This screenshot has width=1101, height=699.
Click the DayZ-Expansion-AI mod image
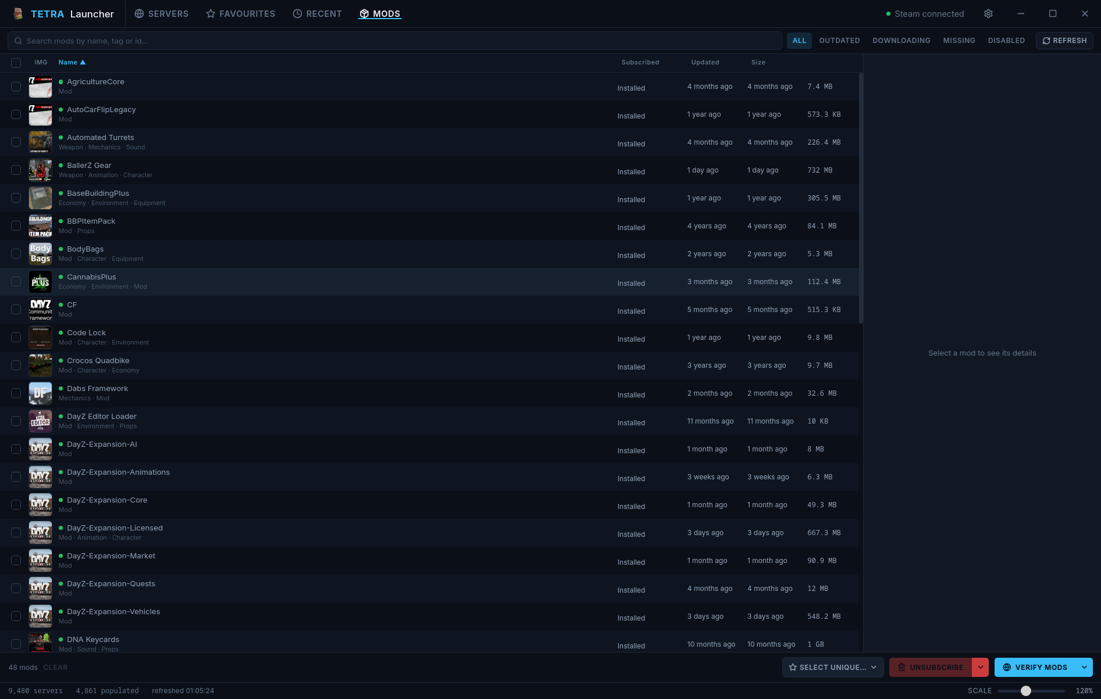[x=41, y=449]
